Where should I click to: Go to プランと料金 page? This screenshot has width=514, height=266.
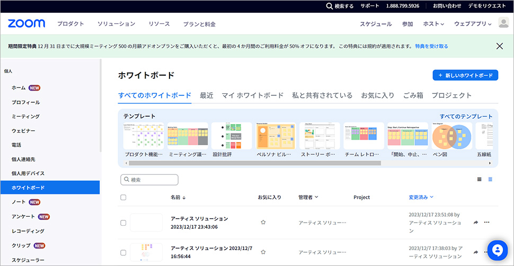[199, 24]
